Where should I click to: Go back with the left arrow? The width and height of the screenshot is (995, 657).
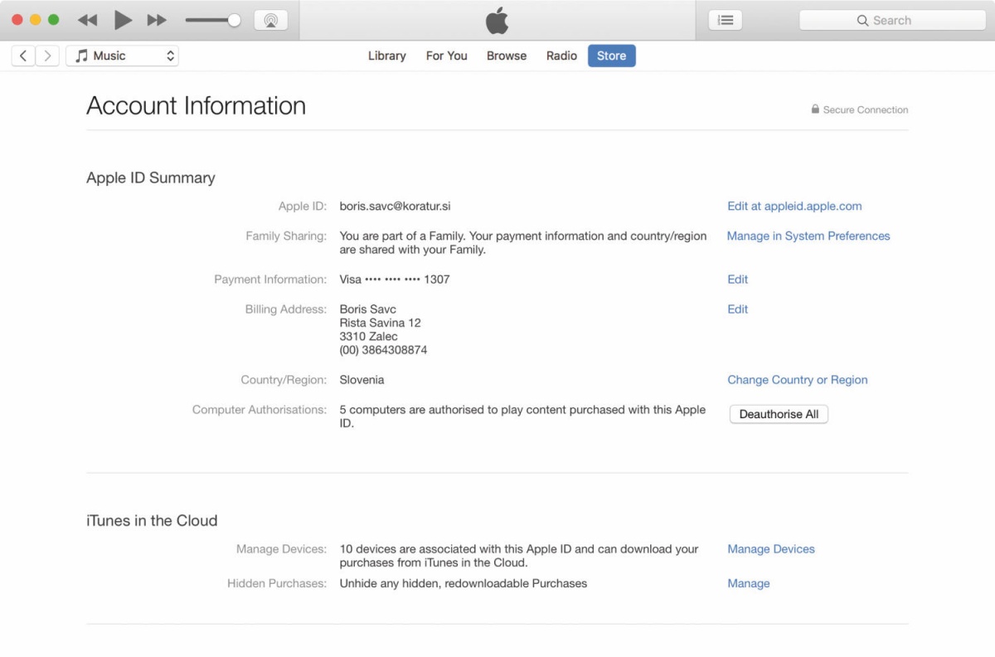[23, 56]
